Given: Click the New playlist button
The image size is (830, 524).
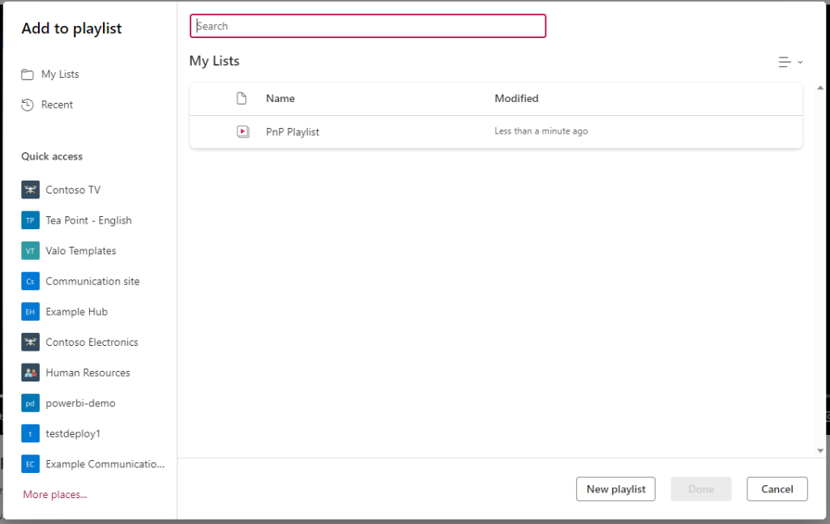Looking at the screenshot, I should click(x=616, y=489).
